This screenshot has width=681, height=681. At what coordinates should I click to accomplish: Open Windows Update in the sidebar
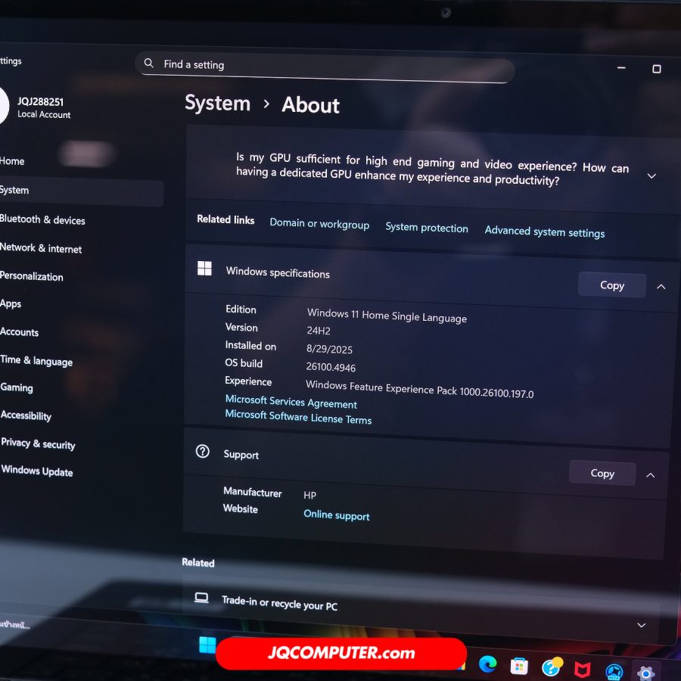tap(37, 471)
